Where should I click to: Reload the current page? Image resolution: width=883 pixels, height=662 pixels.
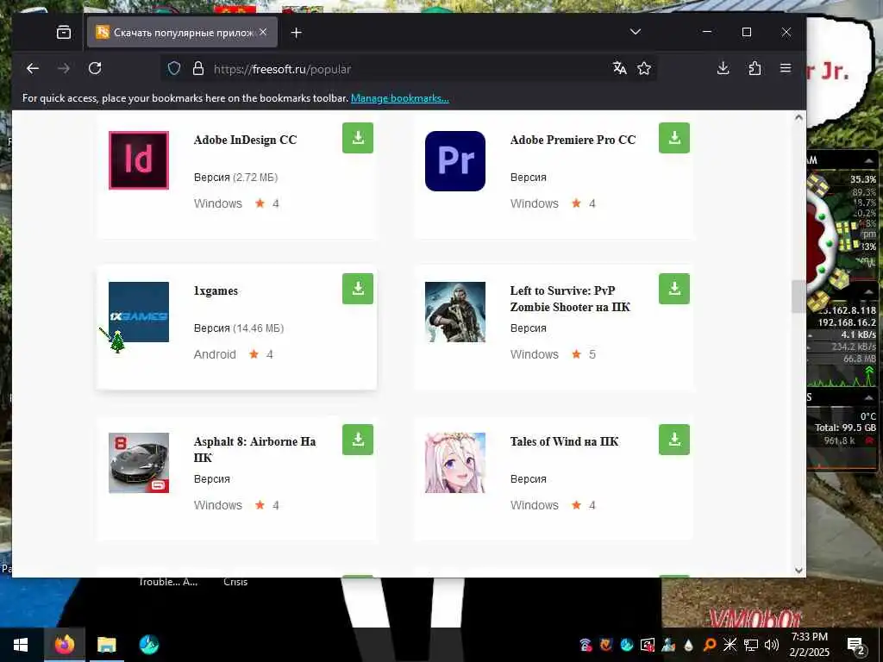(95, 69)
